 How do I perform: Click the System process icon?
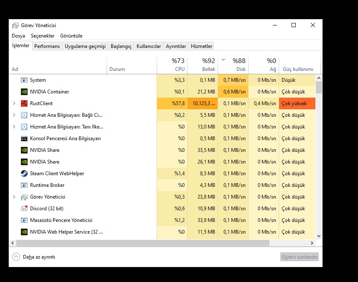click(24, 80)
